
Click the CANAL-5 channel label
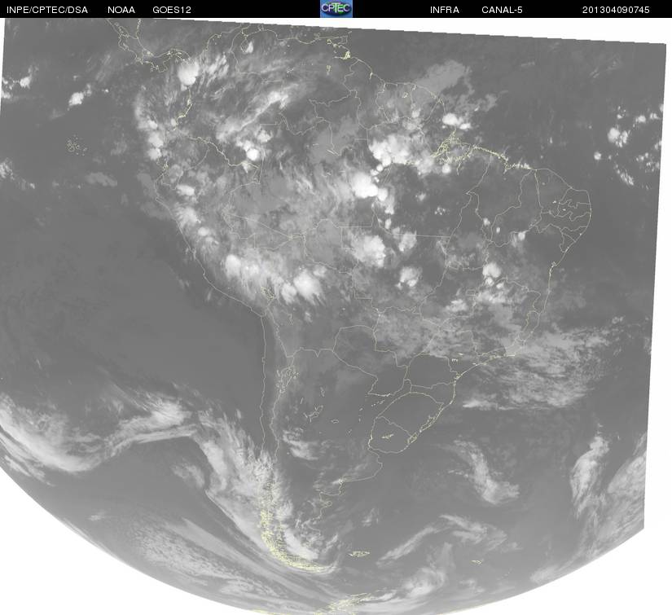point(502,10)
